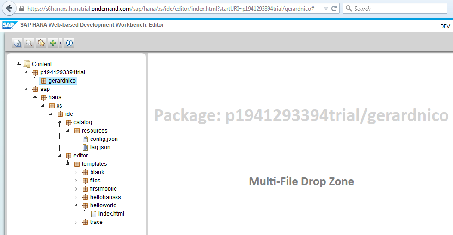Click the Search magnifier toolbar icon
Viewport: 453px width, 235px height.
point(29,43)
